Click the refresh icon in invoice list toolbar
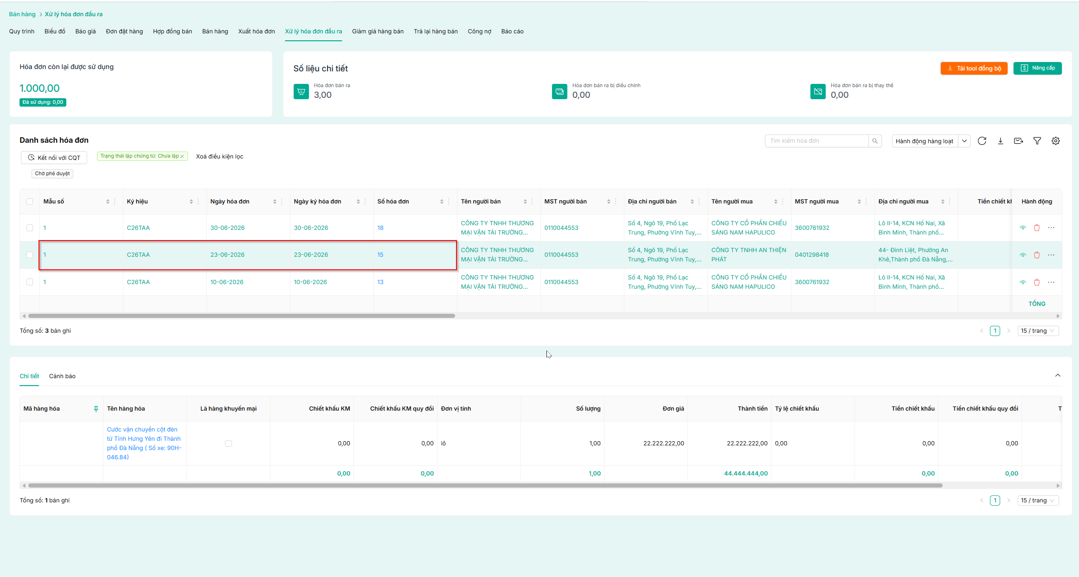This screenshot has width=1079, height=577. click(982, 141)
